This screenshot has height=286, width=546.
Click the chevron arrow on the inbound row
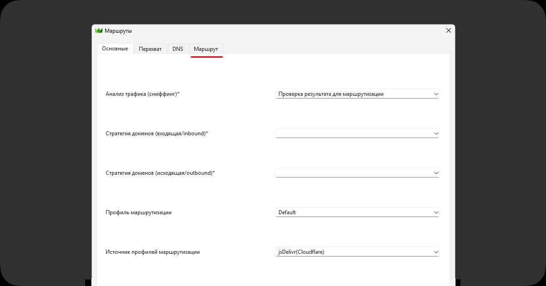pos(436,133)
